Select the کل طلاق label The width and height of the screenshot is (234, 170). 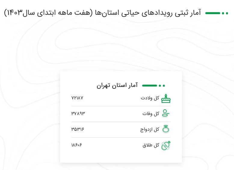(151, 145)
